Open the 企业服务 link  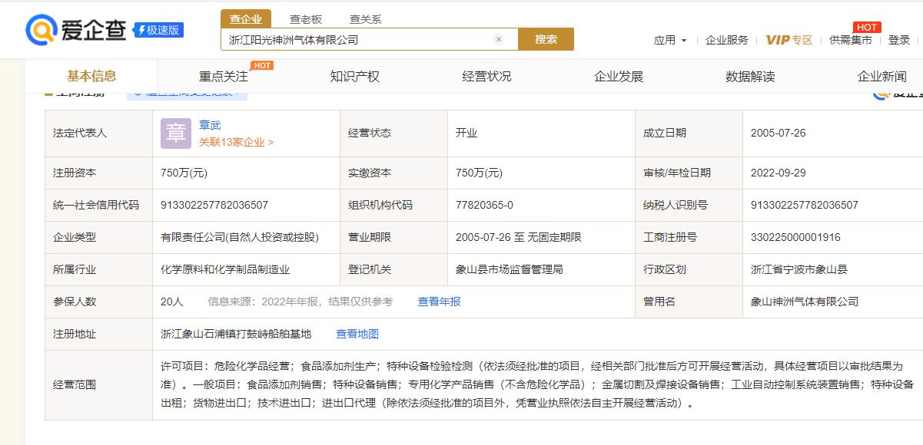(x=726, y=40)
